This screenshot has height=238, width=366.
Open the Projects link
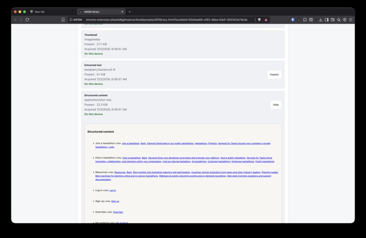click(213, 144)
